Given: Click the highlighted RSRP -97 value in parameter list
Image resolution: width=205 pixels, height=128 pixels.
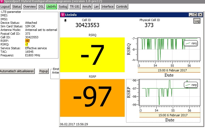Looking at the screenshot, I should (27, 41).
